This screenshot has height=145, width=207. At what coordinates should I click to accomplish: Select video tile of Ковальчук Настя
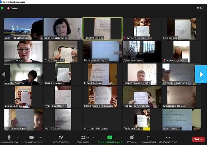click(181, 51)
